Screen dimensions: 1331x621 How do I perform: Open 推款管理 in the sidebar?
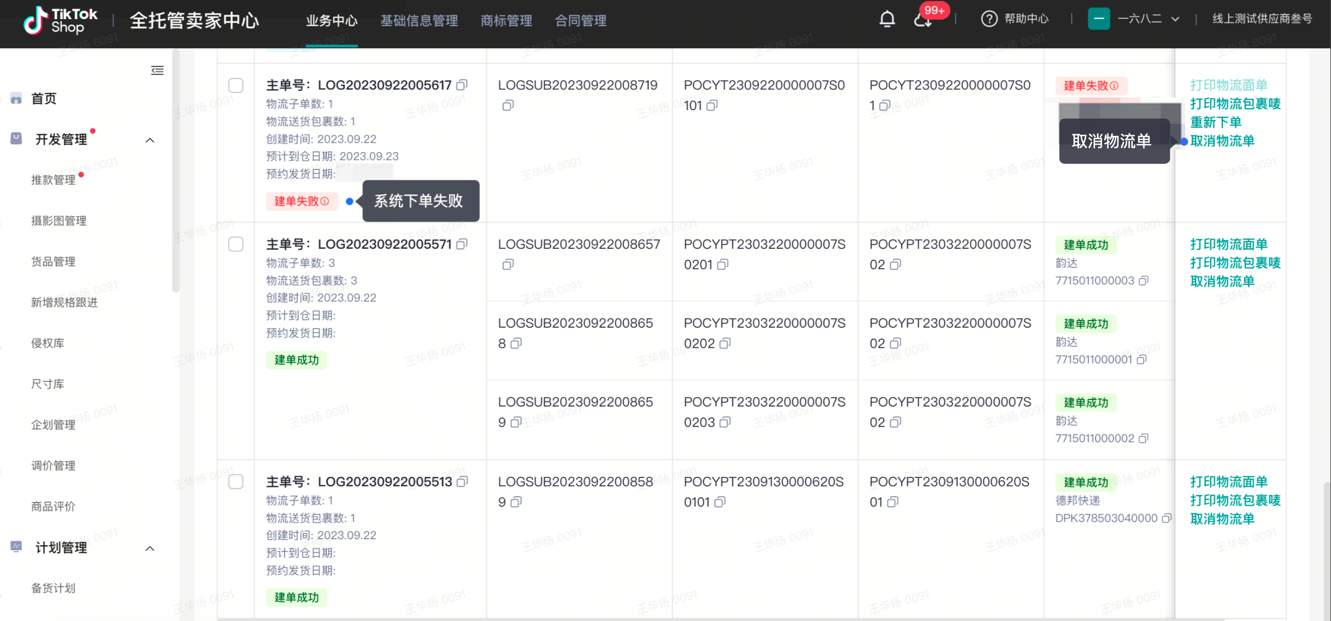pos(53,180)
